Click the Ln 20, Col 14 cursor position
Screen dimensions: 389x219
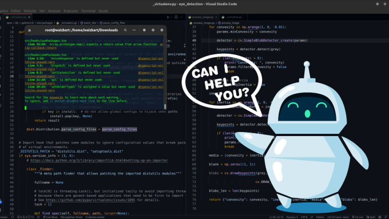click(x=276, y=217)
